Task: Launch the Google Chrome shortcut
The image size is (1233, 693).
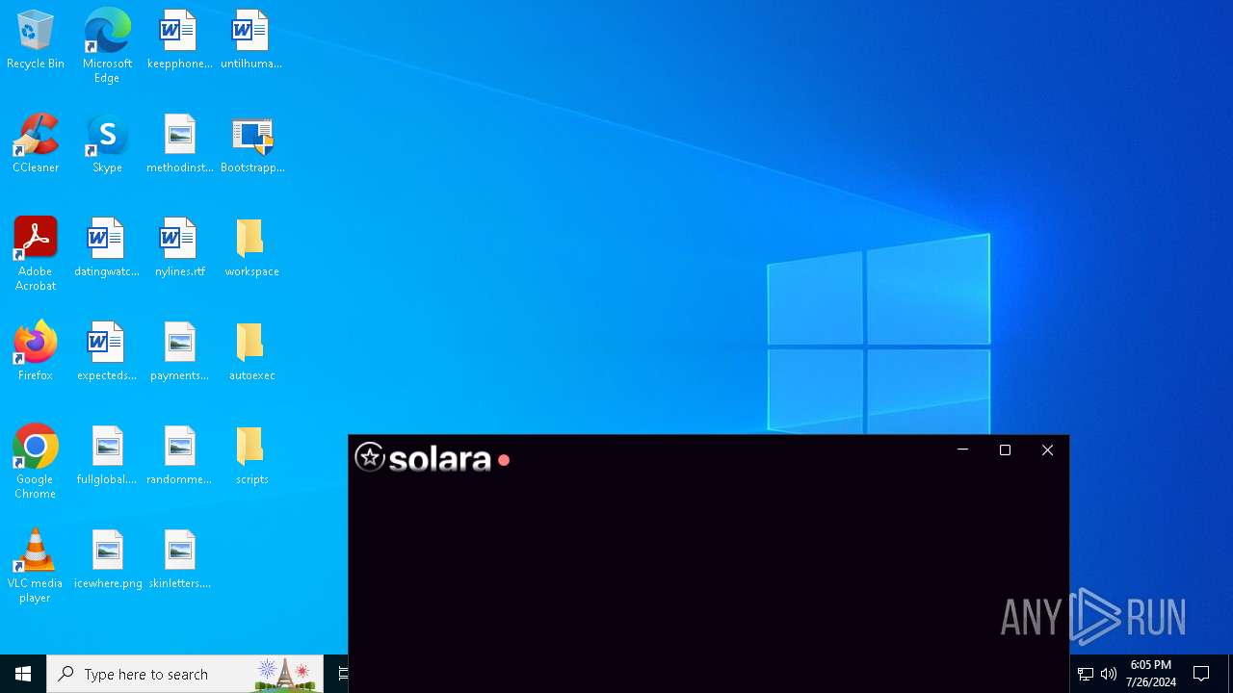Action: [36, 462]
